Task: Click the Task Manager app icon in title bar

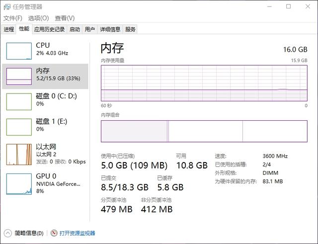Action: coord(7,6)
